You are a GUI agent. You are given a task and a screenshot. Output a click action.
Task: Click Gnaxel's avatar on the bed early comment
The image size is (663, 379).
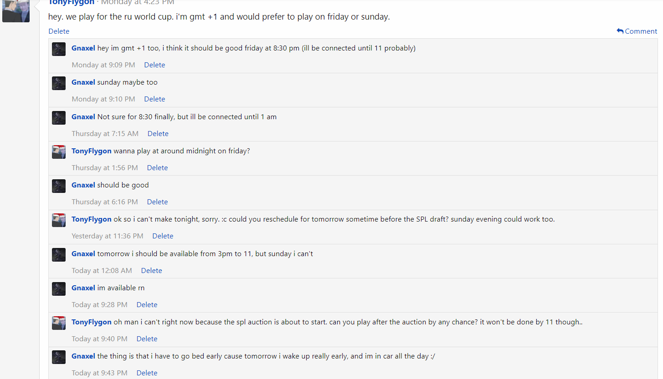point(59,357)
